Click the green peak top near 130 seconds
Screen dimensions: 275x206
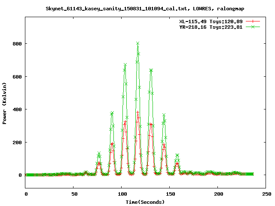151,70
